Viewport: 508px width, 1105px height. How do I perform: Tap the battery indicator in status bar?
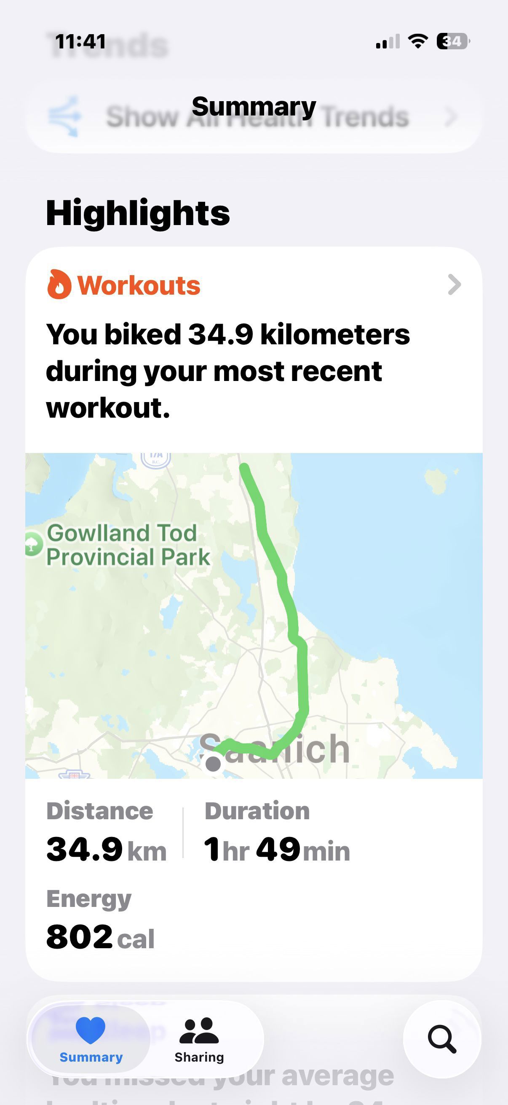[453, 41]
